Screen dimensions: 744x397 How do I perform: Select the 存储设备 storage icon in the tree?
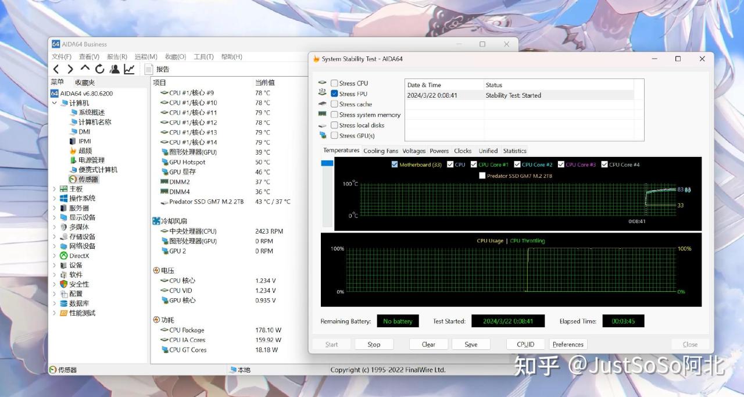[64, 237]
